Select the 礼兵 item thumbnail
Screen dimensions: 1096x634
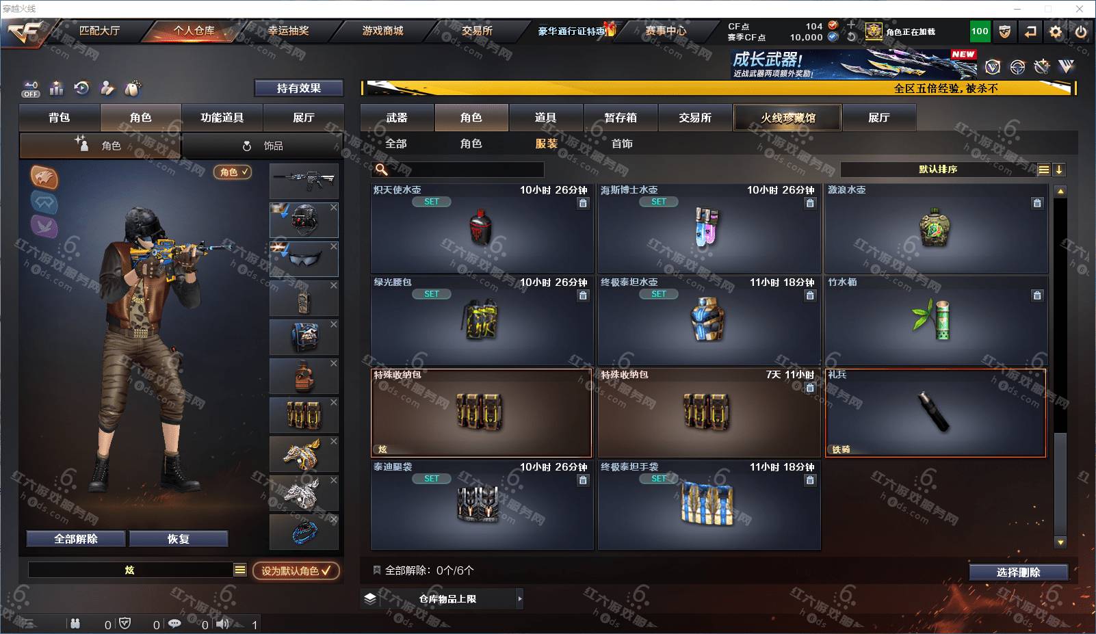click(935, 413)
